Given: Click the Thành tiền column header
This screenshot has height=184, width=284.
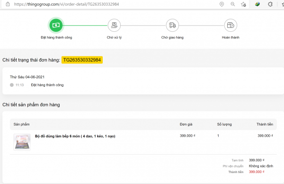Looking at the screenshot, I should pos(265,124).
